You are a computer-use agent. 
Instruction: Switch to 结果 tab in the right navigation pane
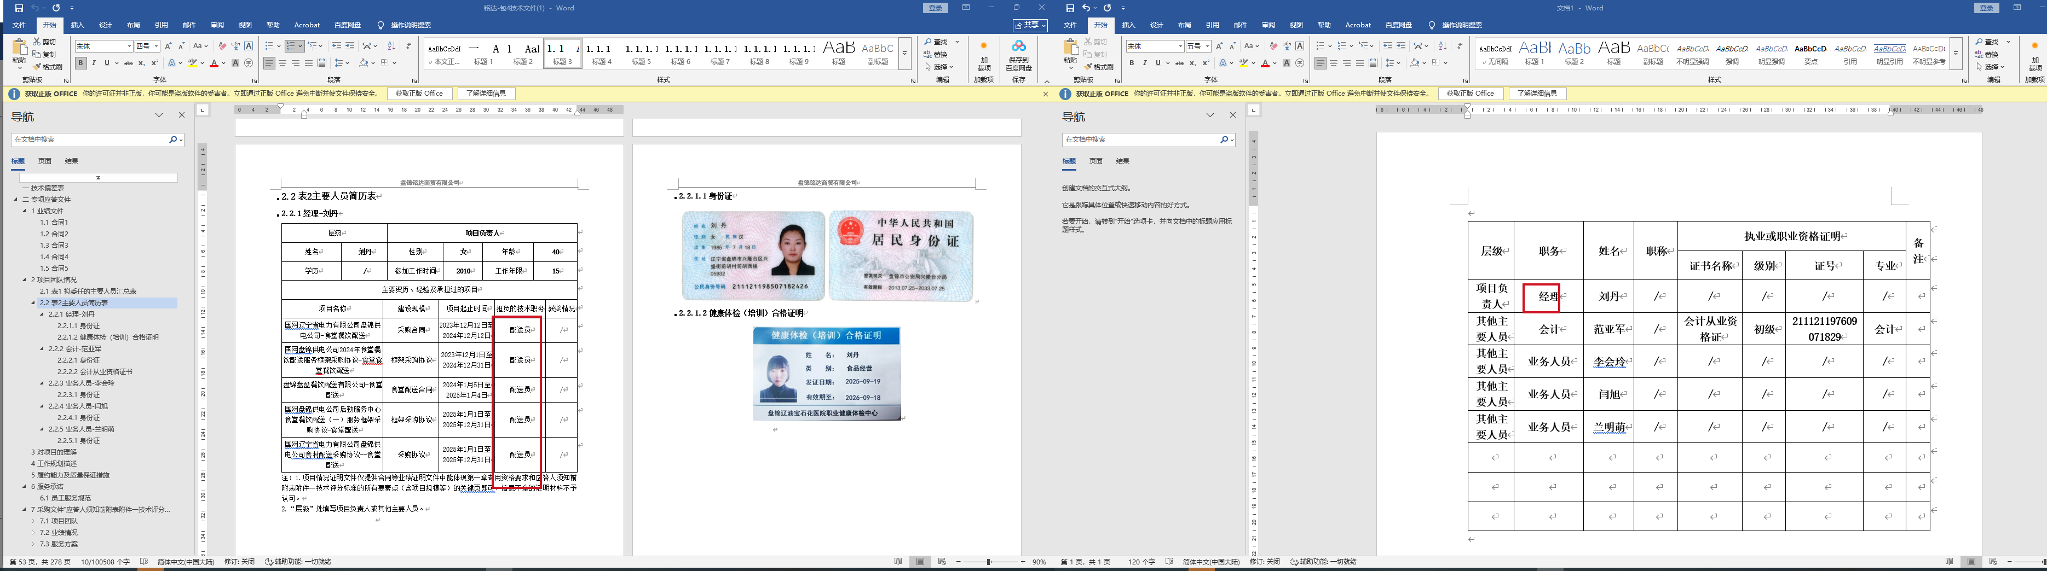pyautogui.click(x=1123, y=161)
